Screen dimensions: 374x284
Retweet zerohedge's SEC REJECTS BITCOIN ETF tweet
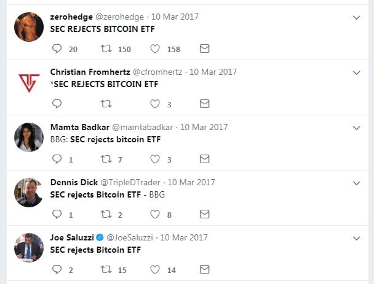point(106,48)
